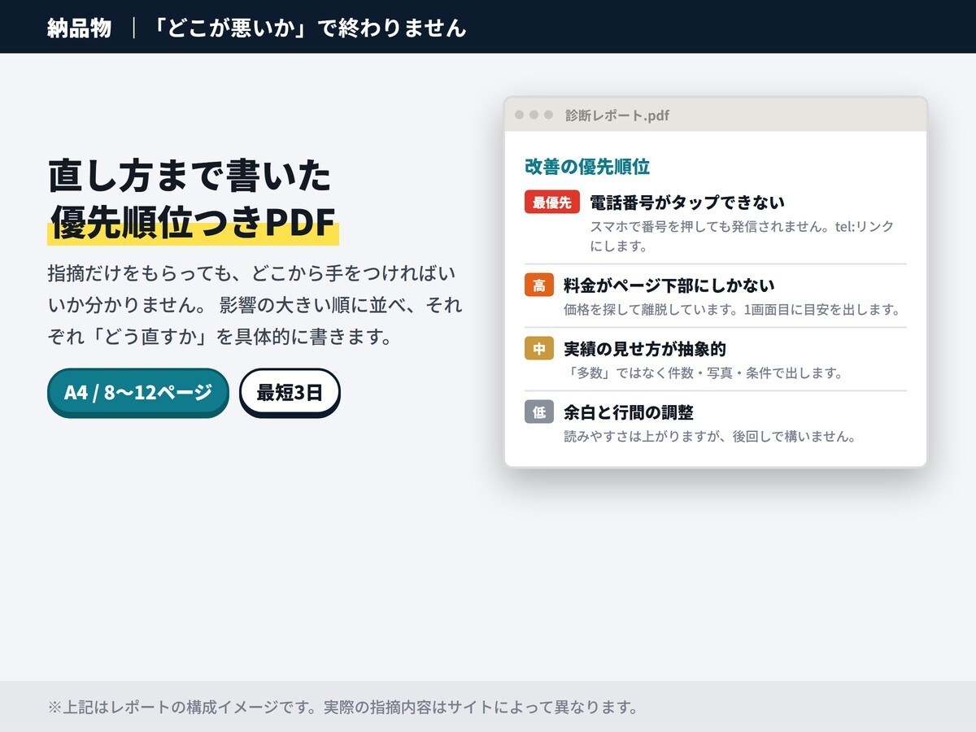Screen dimensions: 976x732
Task: Click the 改善の優先順位 heading
Action: (587, 167)
